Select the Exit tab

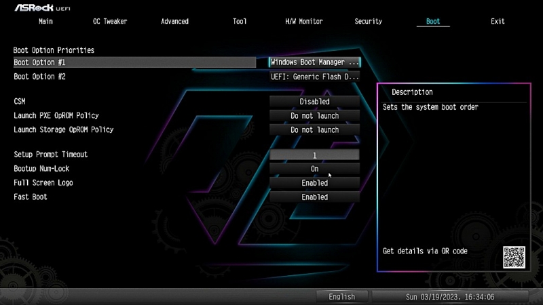tap(498, 22)
